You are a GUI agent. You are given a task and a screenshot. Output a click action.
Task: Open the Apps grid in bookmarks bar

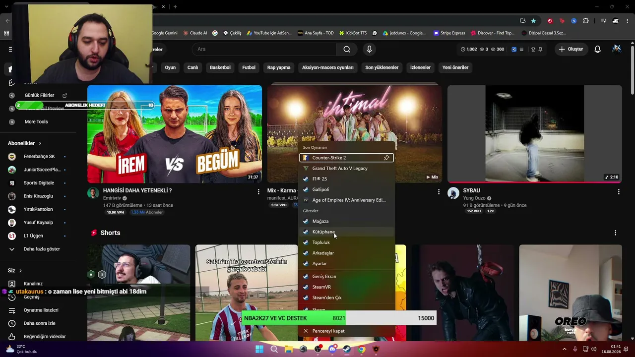[x=6, y=33]
